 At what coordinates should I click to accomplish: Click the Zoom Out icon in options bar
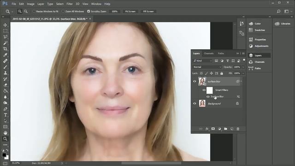pyautogui.click(x=26, y=12)
